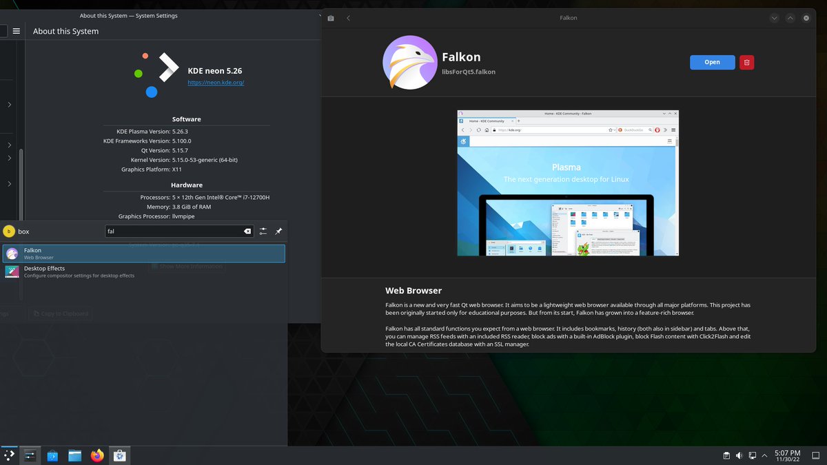Open the hamburger menu in System Settings

[17, 31]
